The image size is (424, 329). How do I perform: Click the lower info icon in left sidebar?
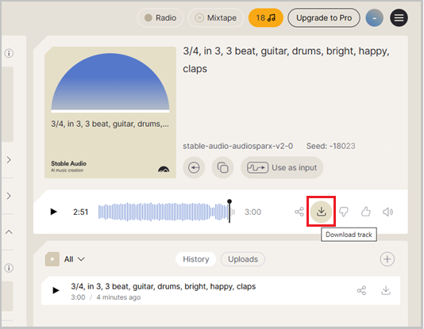pos(9,268)
